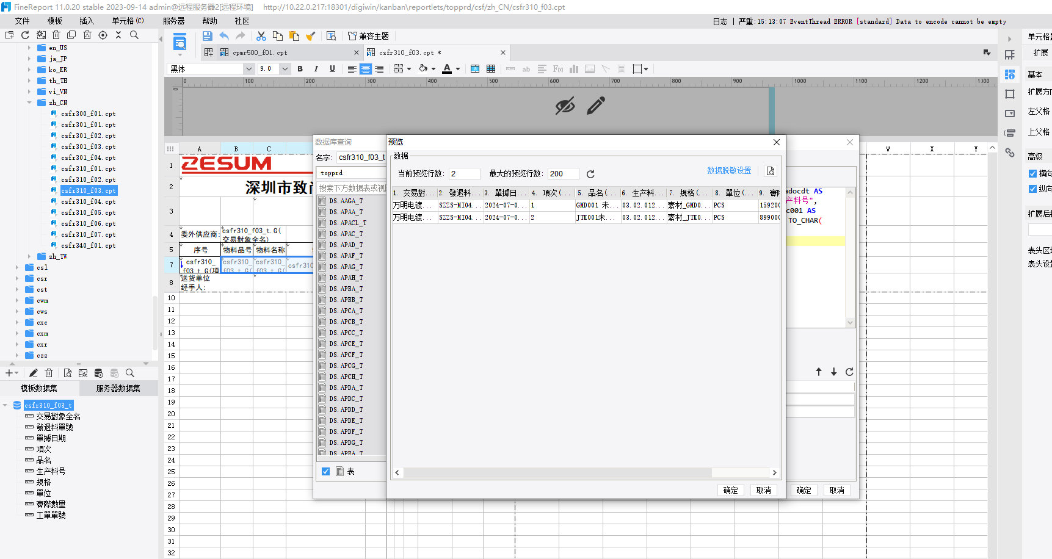Click the Bold formatting icon
This screenshot has height=559, width=1052.
[300, 69]
